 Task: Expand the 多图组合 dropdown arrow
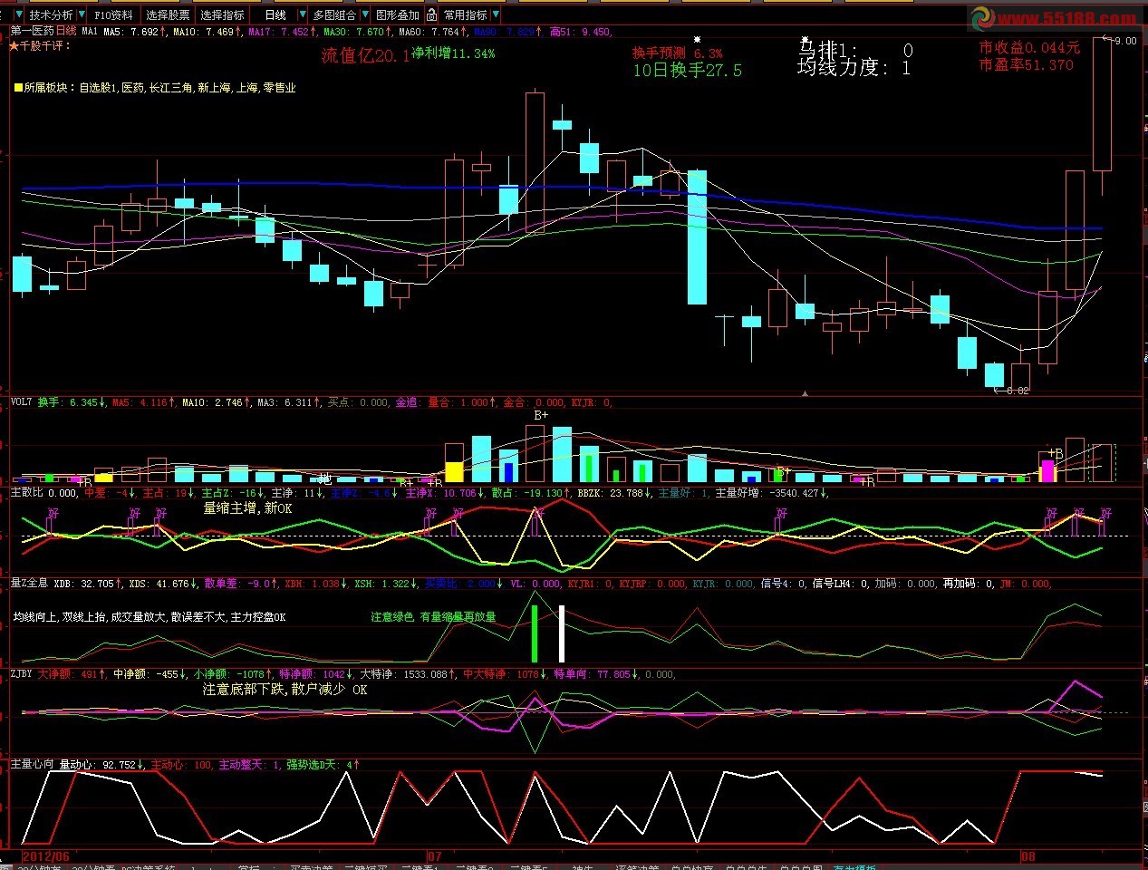click(364, 14)
